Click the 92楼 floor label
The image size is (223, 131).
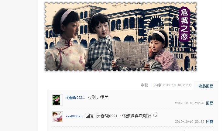(157, 85)
